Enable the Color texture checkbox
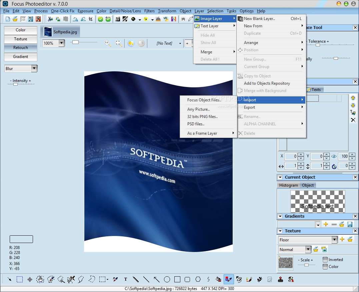The width and height of the screenshot is (359, 292). click(325, 267)
